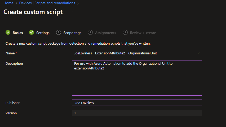Open the ellipsis menu beside the page title
The width and height of the screenshot is (226, 127).
pos(71,12)
